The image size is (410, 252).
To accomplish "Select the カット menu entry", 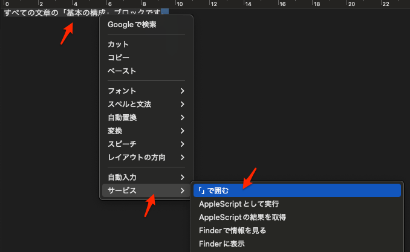I will 146,45.
